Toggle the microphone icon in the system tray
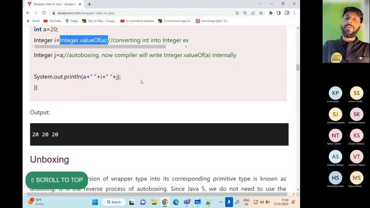The image size is (370, 208). [229, 202]
